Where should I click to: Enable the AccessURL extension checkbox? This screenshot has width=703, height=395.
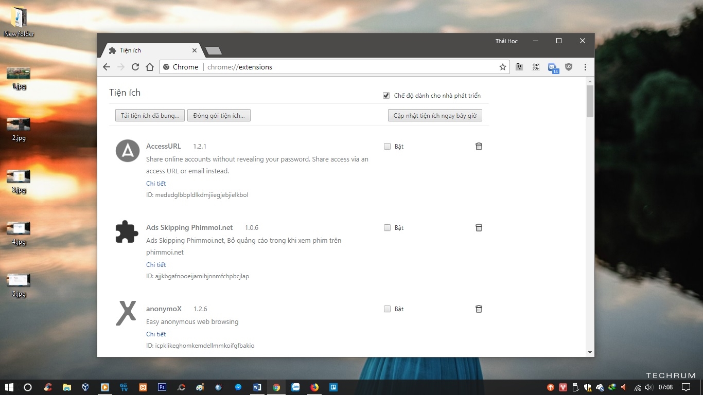point(387,147)
